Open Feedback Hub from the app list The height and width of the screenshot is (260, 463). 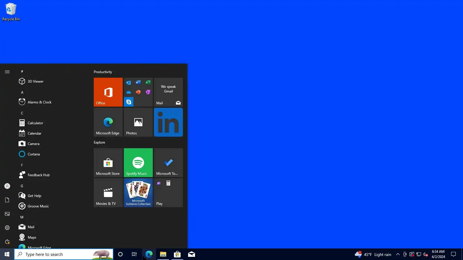tap(53, 175)
